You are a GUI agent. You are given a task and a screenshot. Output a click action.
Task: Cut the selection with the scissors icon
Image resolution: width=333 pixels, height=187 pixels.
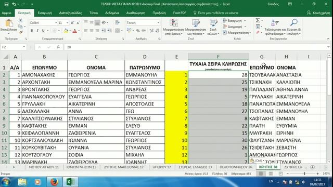pos(21,21)
